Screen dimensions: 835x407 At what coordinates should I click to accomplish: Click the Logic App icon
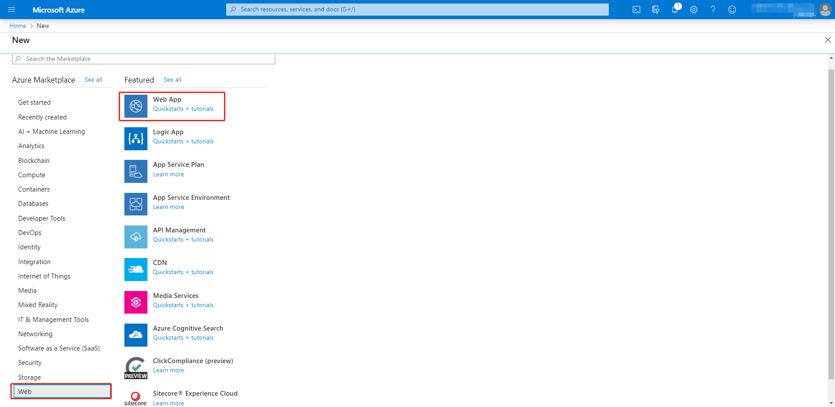coord(136,139)
